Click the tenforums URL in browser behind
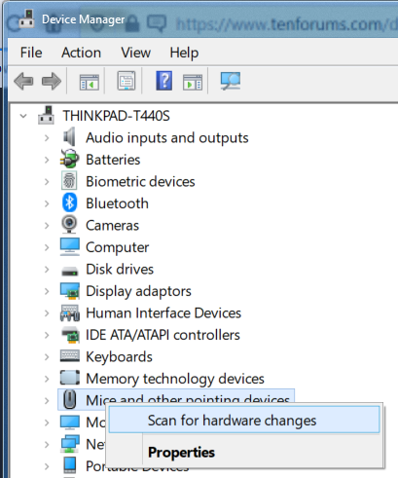This screenshot has height=478, width=398. tap(286, 24)
